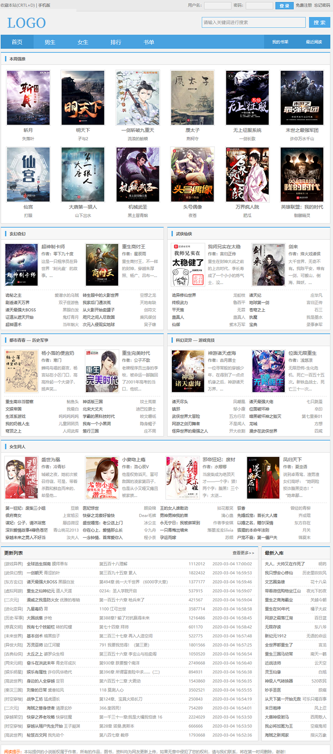
Task: Click the 免费注册 link
Action: [304, 5]
